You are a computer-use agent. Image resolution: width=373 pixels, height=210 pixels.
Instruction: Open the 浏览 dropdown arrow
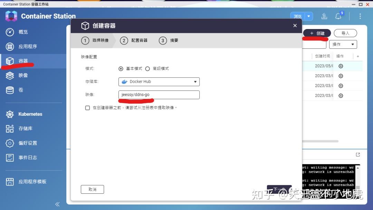(309, 16)
